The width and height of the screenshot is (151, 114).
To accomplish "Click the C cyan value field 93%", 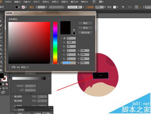I will coord(85,50).
